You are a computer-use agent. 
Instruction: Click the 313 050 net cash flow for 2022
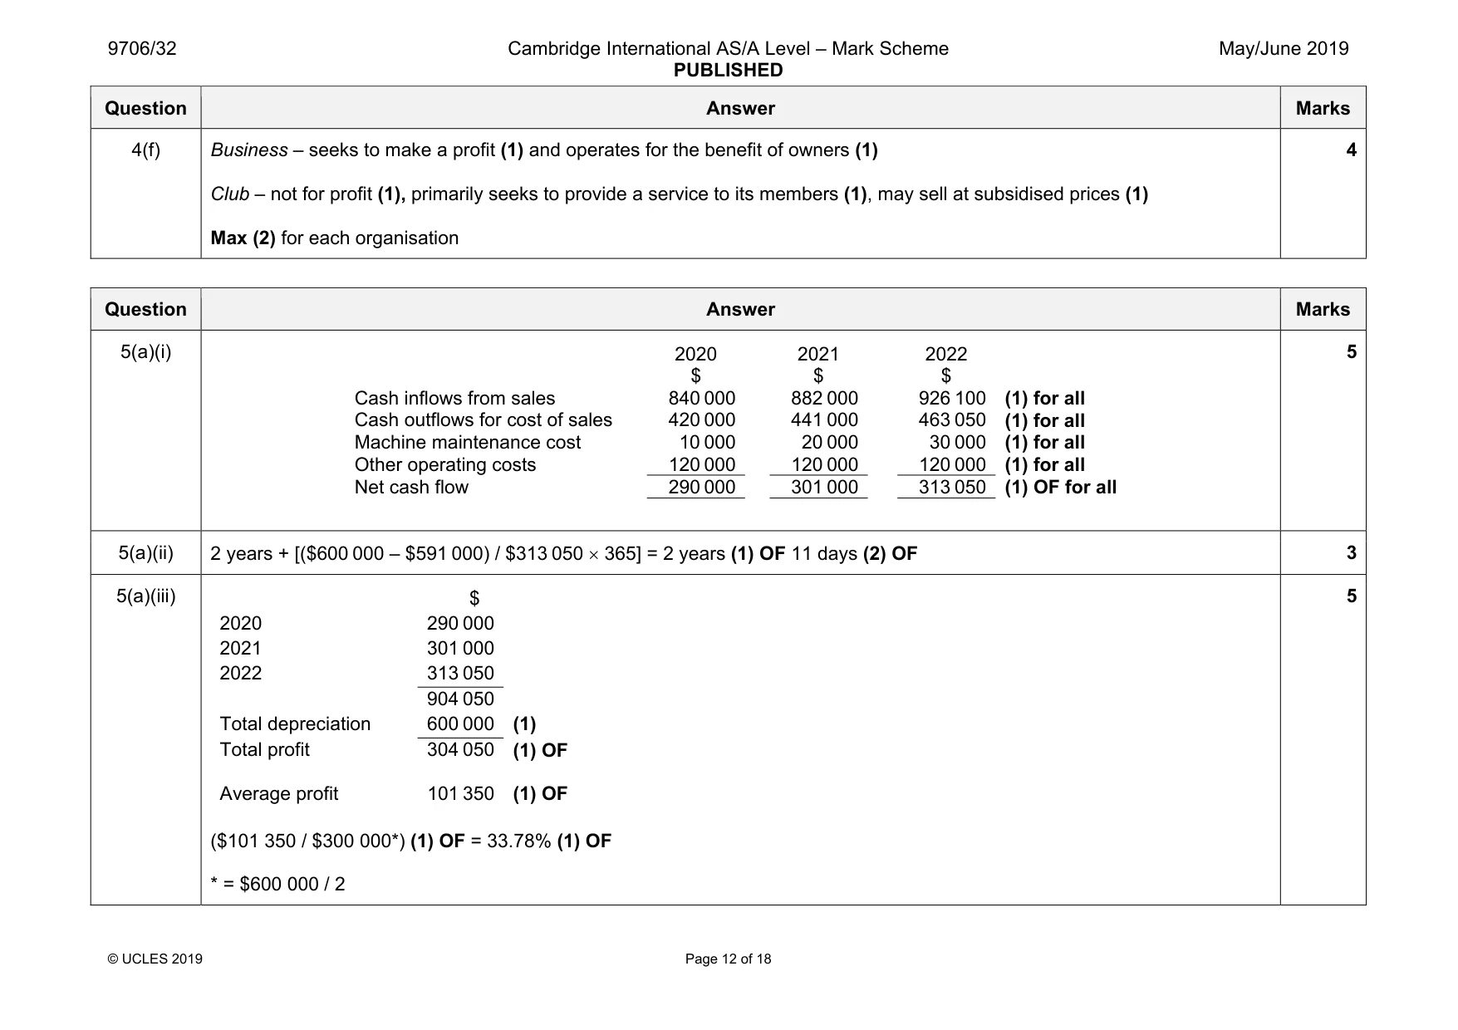(952, 487)
